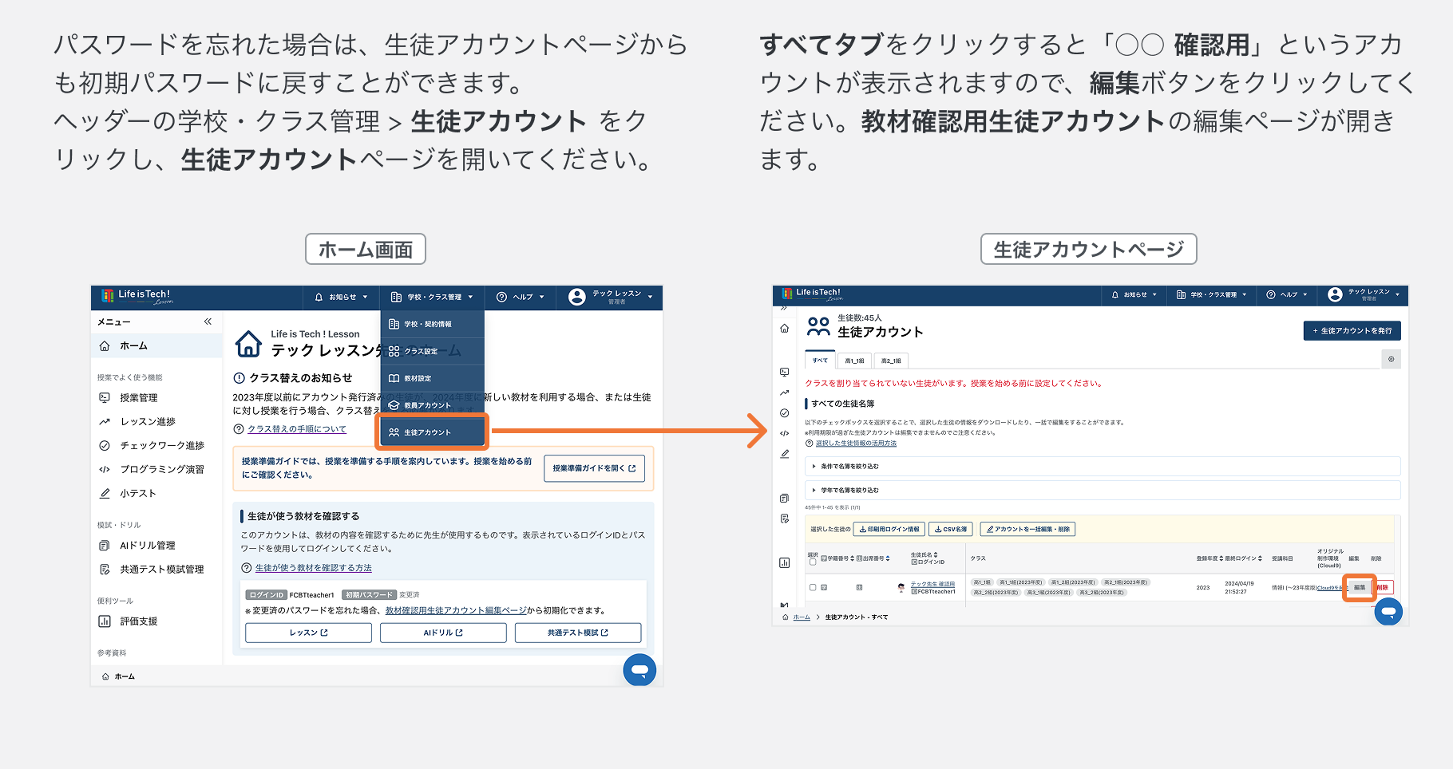Viewport: 1453px width, 769px height.
Task: Click the house icon beside テック レッスン heading
Action: click(248, 344)
